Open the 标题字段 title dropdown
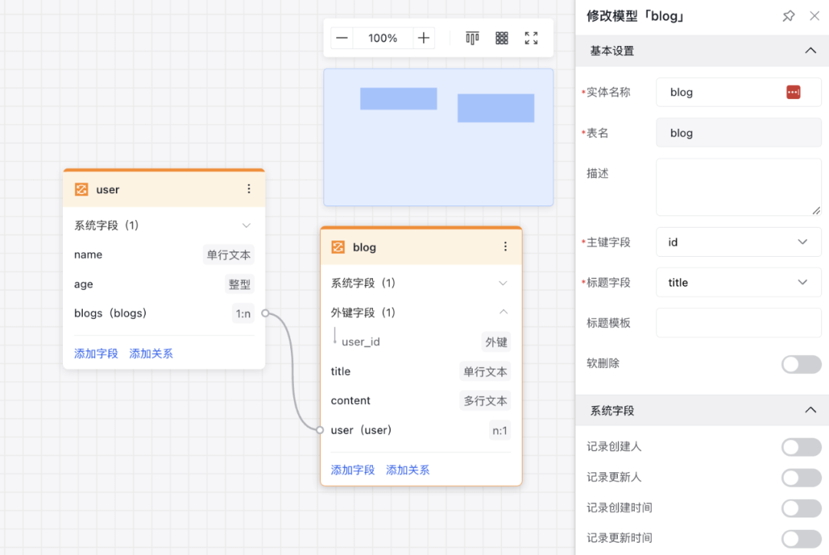This screenshot has width=829, height=555. coord(738,283)
